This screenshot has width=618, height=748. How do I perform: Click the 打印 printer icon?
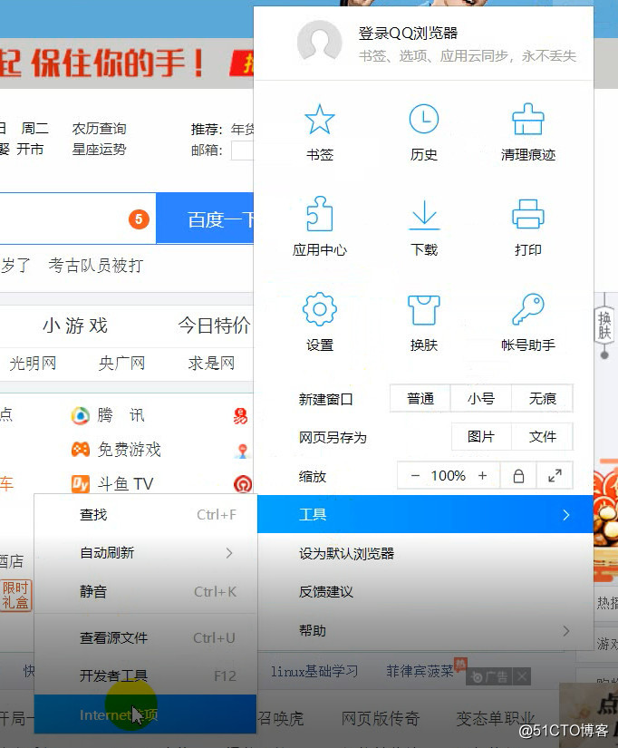[x=528, y=214]
